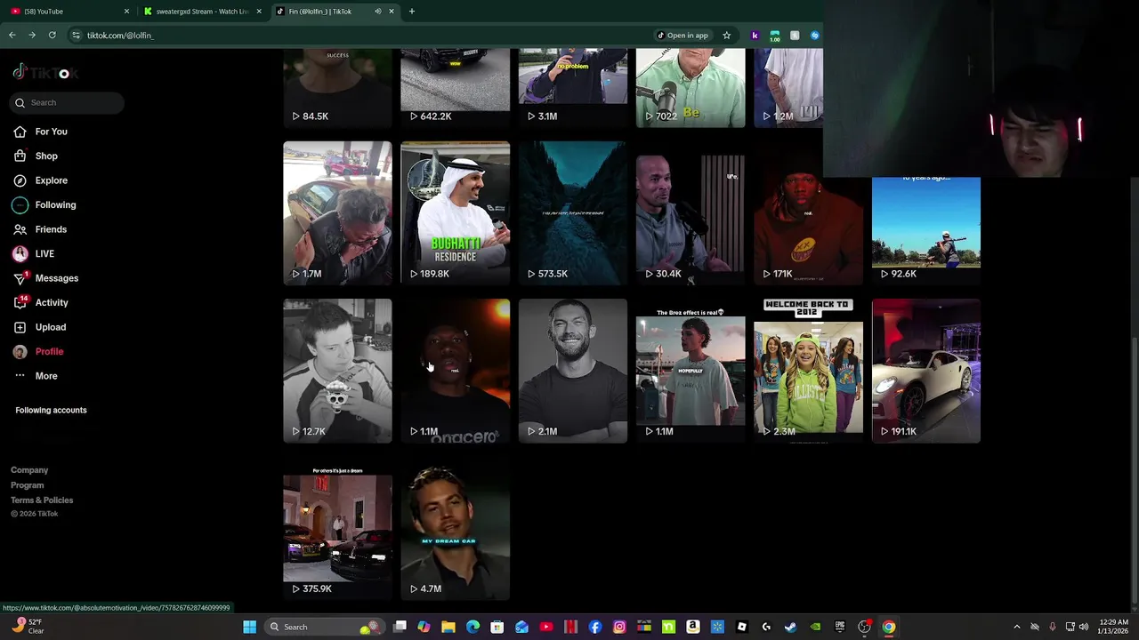
Task: Reload the current page
Action: coord(53,36)
